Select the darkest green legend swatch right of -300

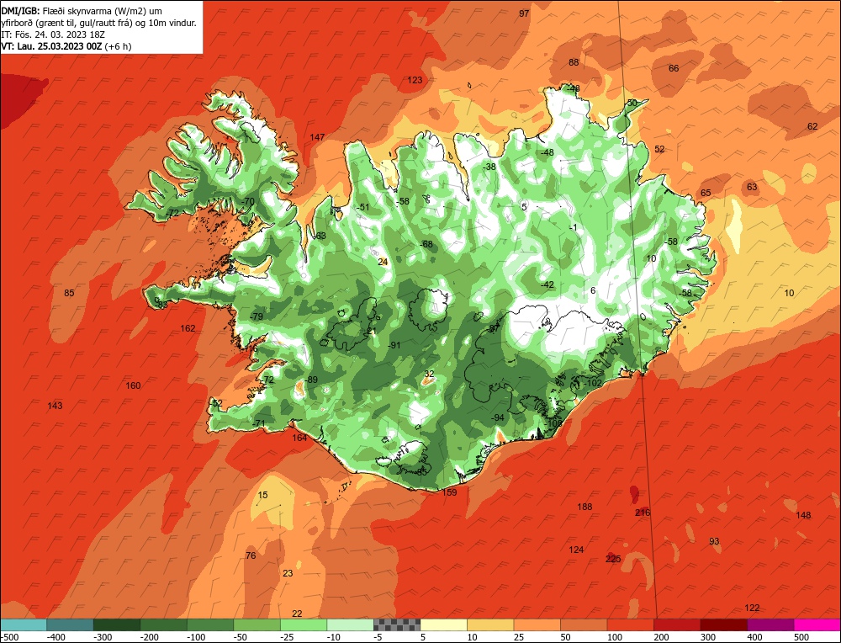(x=116, y=624)
